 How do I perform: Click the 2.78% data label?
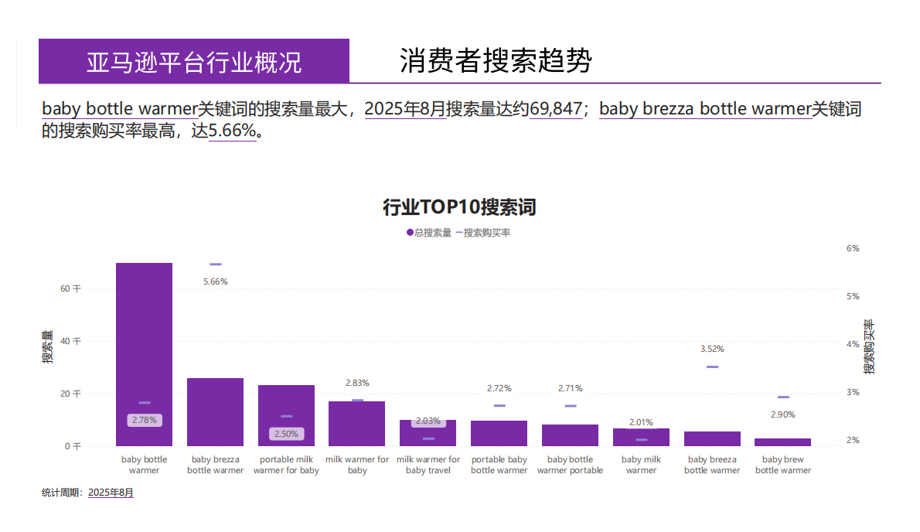tap(144, 420)
